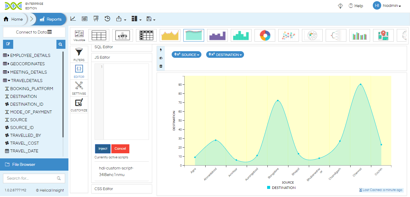
Task: Click Connect to Data button
Action: click(x=34, y=32)
